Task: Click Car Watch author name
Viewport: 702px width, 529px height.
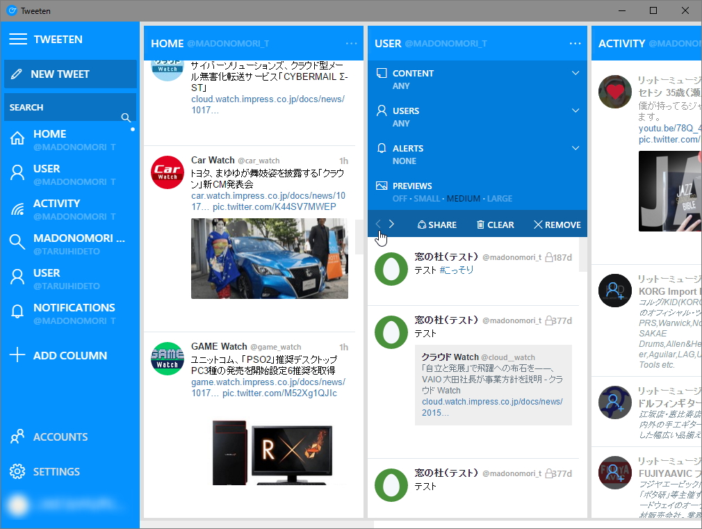Action: 213,160
